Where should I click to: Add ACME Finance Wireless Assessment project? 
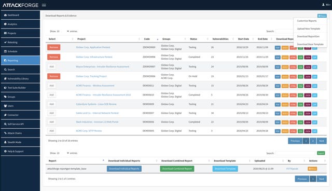pyautogui.click(x=52, y=86)
